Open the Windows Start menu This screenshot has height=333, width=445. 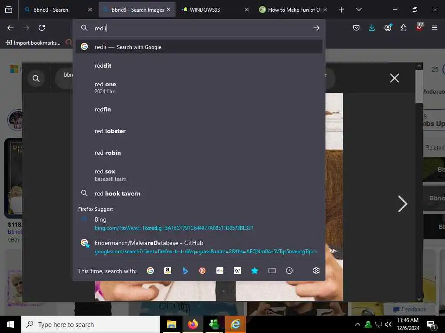point(10,324)
